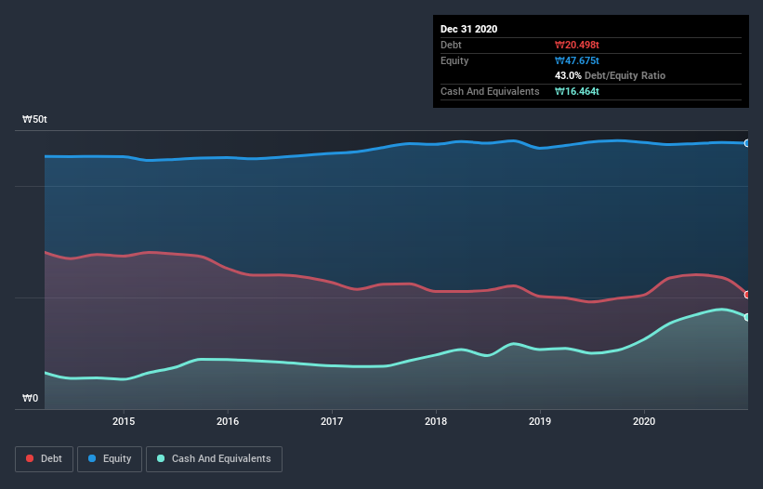The height and width of the screenshot is (489, 763).
Task: Click the ₩50t y-axis label
Action: (34, 119)
